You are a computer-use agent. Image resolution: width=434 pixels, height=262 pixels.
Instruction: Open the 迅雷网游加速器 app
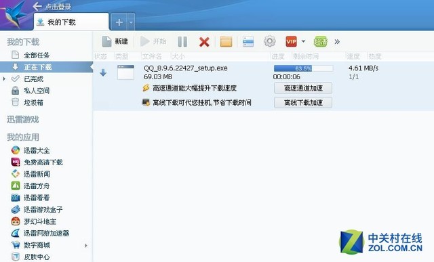46,234
